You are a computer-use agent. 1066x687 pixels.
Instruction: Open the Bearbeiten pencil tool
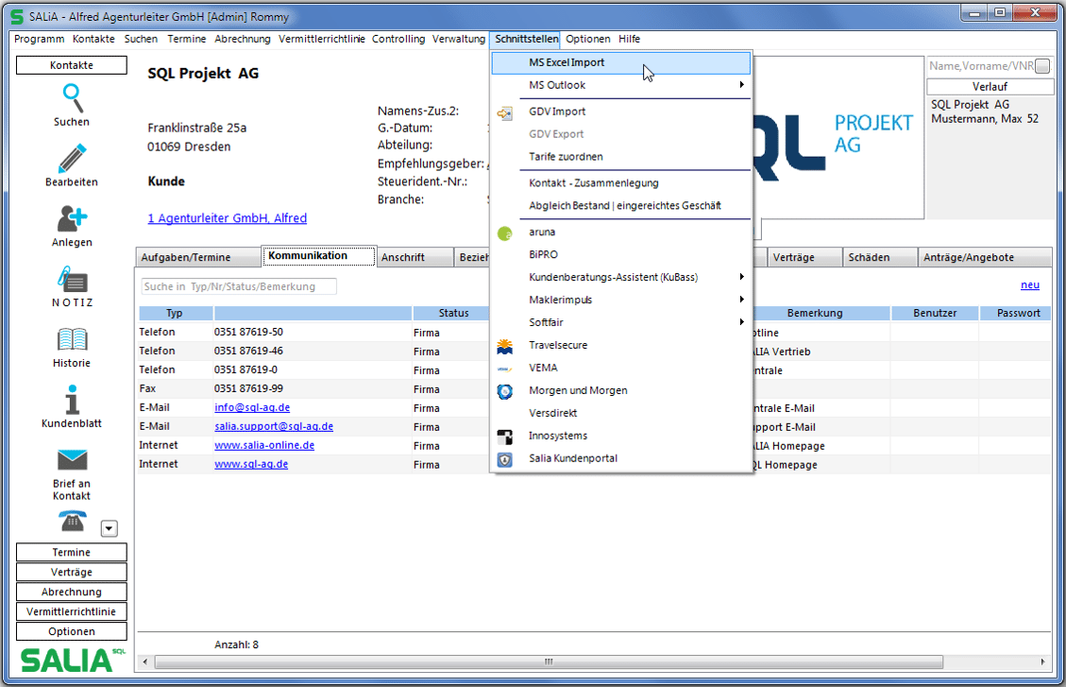tap(72, 159)
